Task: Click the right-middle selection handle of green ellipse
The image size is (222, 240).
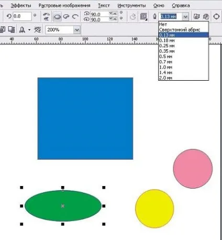Action: click(x=104, y=206)
